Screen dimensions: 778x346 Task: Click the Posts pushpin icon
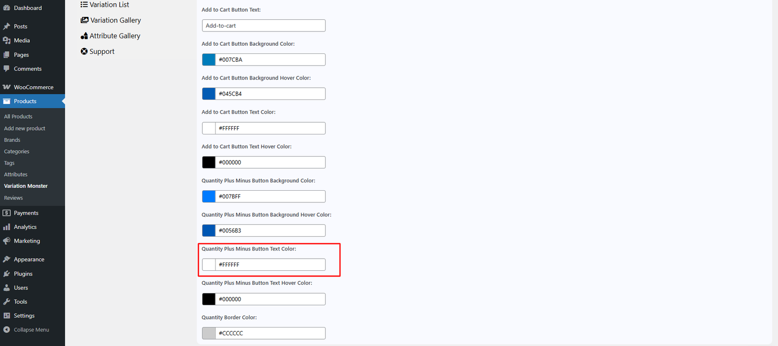(7, 26)
